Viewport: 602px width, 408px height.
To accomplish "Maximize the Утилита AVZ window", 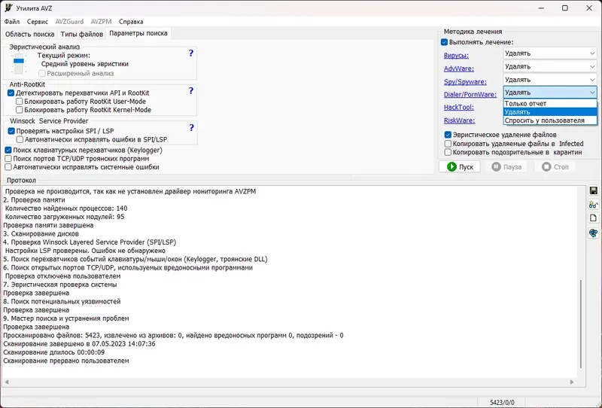I will click(565, 8).
